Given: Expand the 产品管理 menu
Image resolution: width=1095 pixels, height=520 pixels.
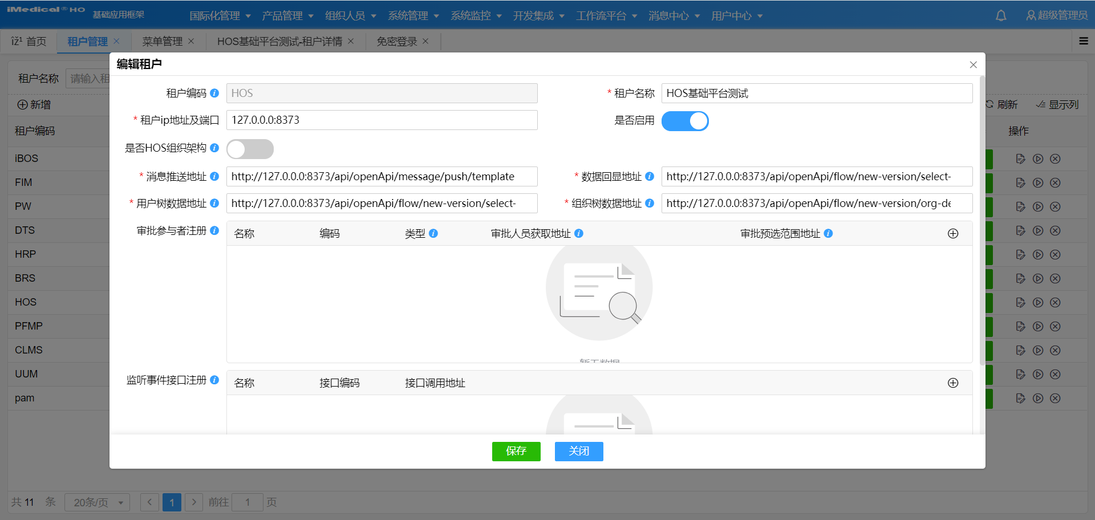Looking at the screenshot, I should [x=288, y=15].
